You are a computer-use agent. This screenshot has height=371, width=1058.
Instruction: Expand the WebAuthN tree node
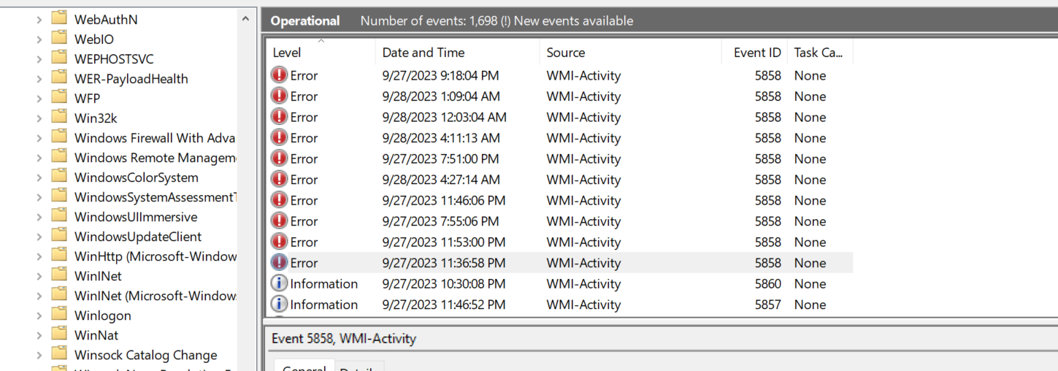(x=39, y=20)
